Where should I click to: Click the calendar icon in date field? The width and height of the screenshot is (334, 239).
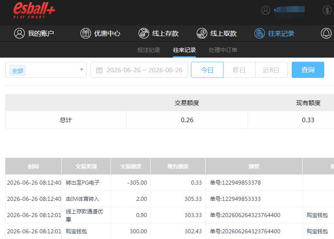coord(99,70)
